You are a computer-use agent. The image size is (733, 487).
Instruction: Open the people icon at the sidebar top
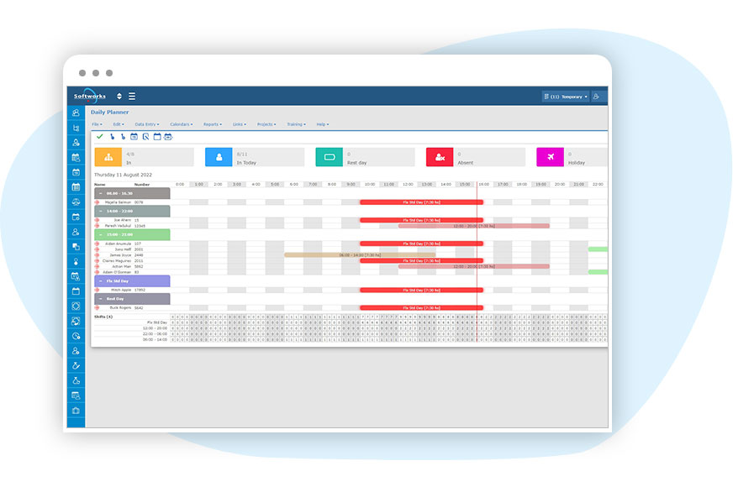(x=76, y=113)
